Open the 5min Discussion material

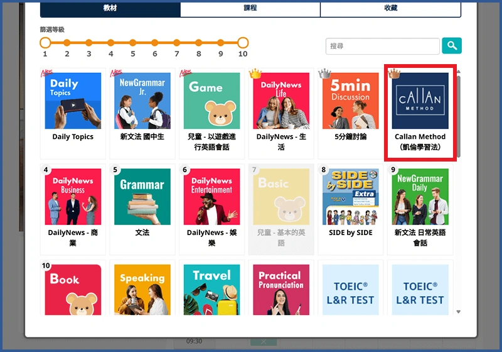point(351,114)
